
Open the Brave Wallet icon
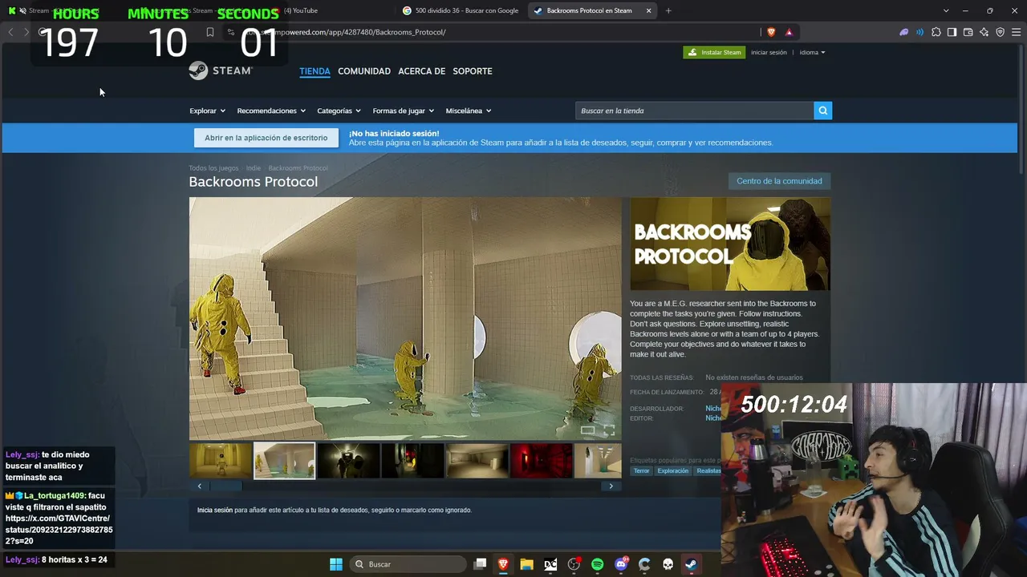[x=968, y=32]
